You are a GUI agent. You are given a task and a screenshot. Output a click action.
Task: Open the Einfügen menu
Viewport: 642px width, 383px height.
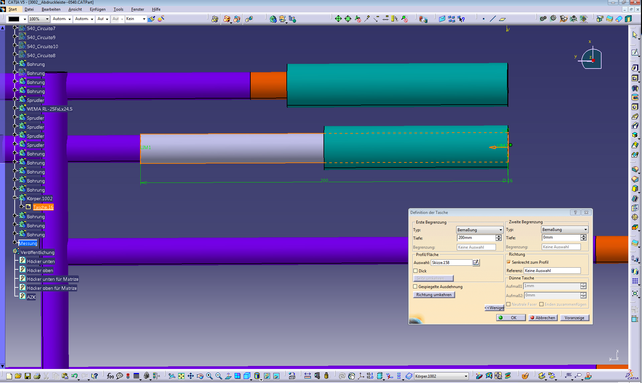point(98,9)
